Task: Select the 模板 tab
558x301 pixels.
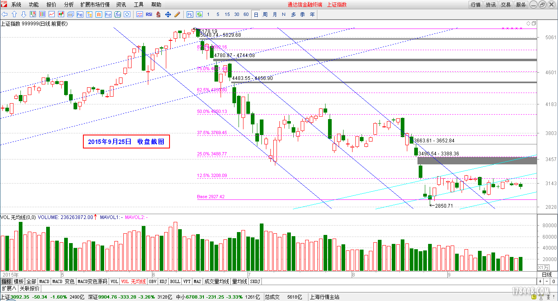Action: 19,281
